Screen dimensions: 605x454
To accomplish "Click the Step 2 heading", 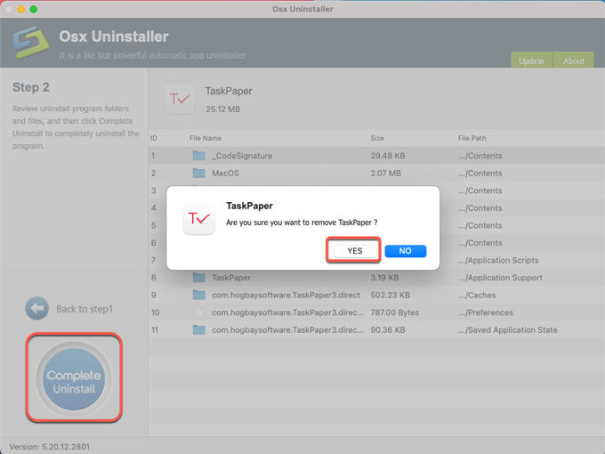I will click(x=30, y=87).
